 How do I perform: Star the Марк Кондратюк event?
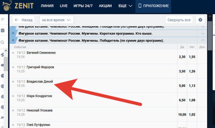point(13,96)
